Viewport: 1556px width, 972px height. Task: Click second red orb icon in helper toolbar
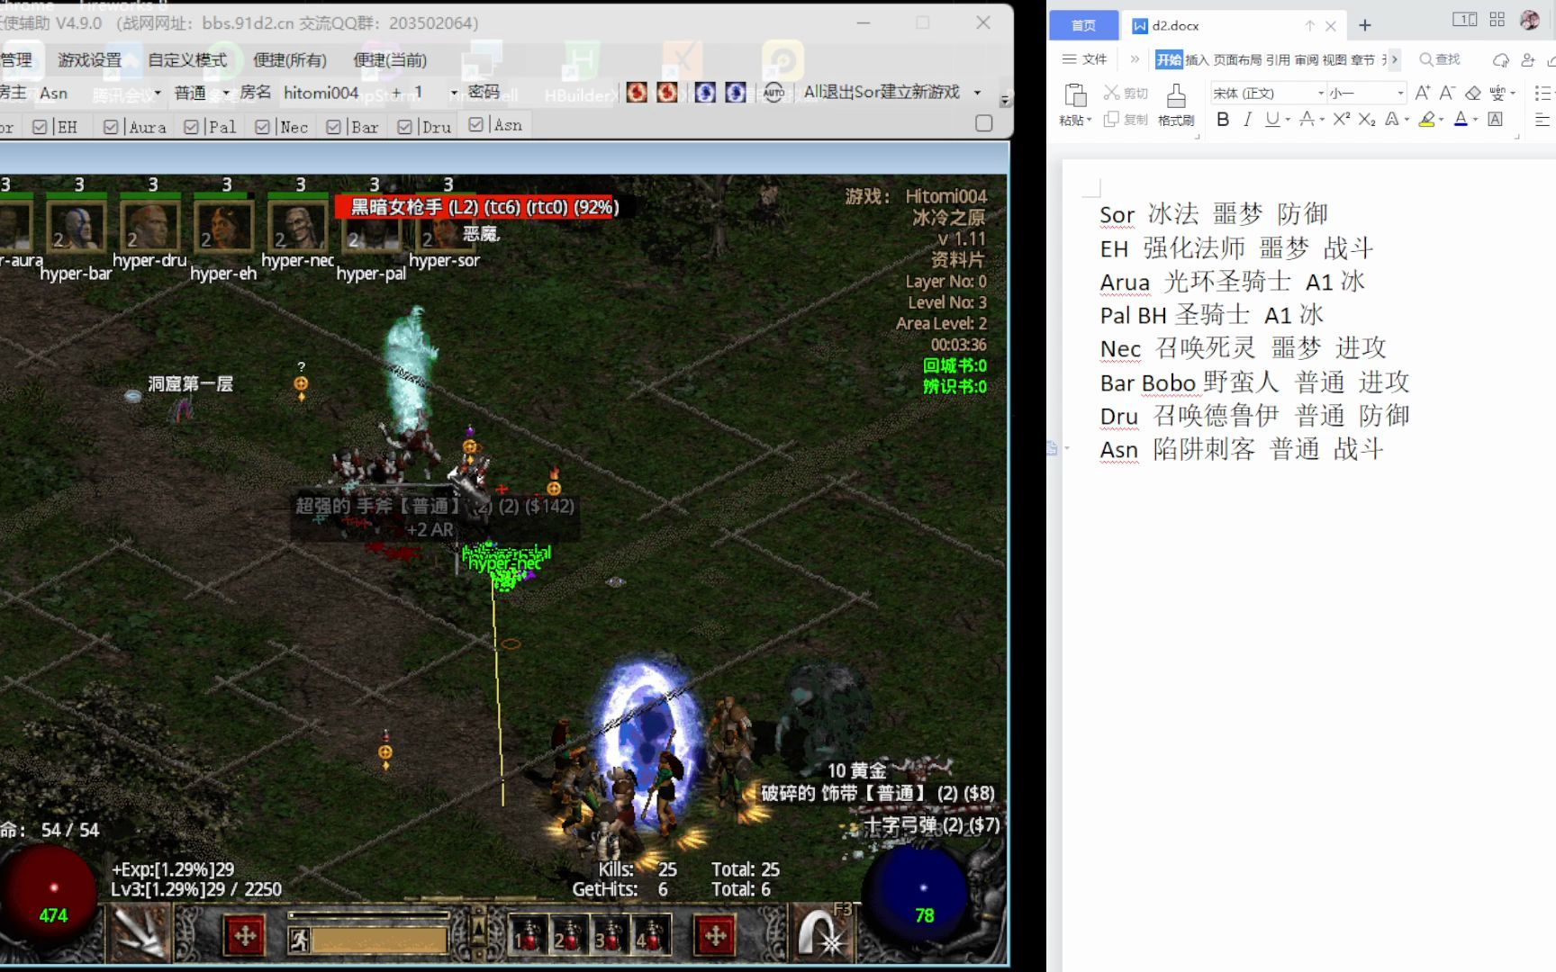[x=667, y=92]
